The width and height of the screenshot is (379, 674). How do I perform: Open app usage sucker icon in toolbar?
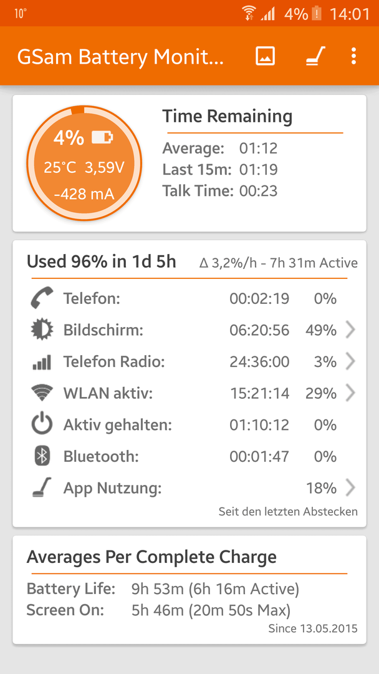(315, 56)
